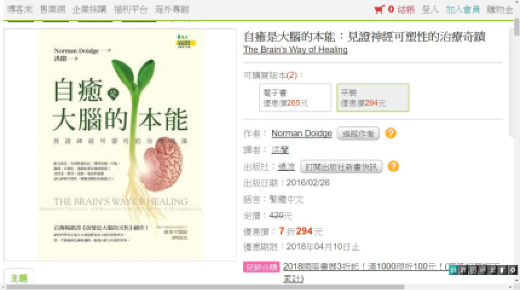Viewport: 520px width, 290px height.
Task: Click the pink 促銷合購 promotion badge
Action: click(x=261, y=267)
